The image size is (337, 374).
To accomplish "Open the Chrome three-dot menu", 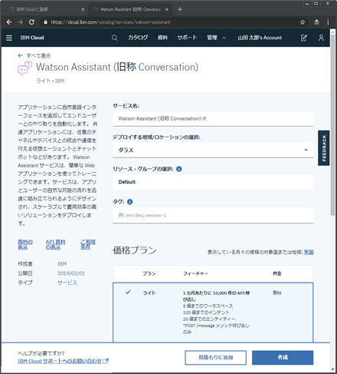I will click(328, 22).
